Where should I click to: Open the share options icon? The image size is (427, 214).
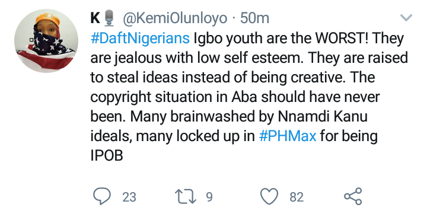click(x=353, y=196)
